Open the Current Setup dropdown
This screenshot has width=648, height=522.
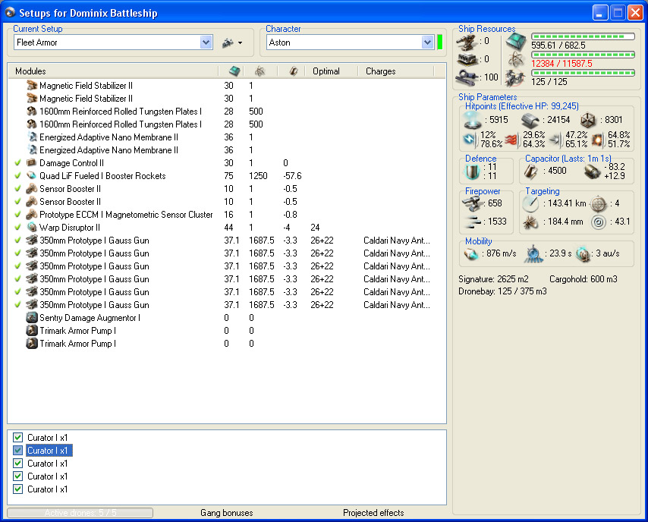(206, 42)
